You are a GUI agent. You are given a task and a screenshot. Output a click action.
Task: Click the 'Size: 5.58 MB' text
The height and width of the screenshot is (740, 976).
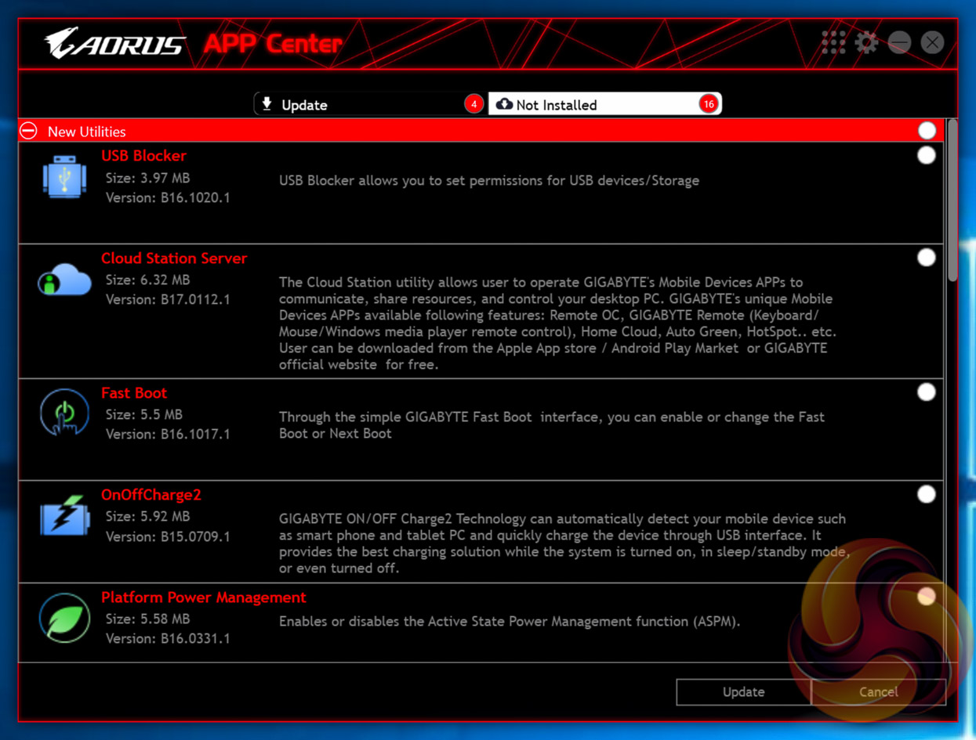point(147,619)
